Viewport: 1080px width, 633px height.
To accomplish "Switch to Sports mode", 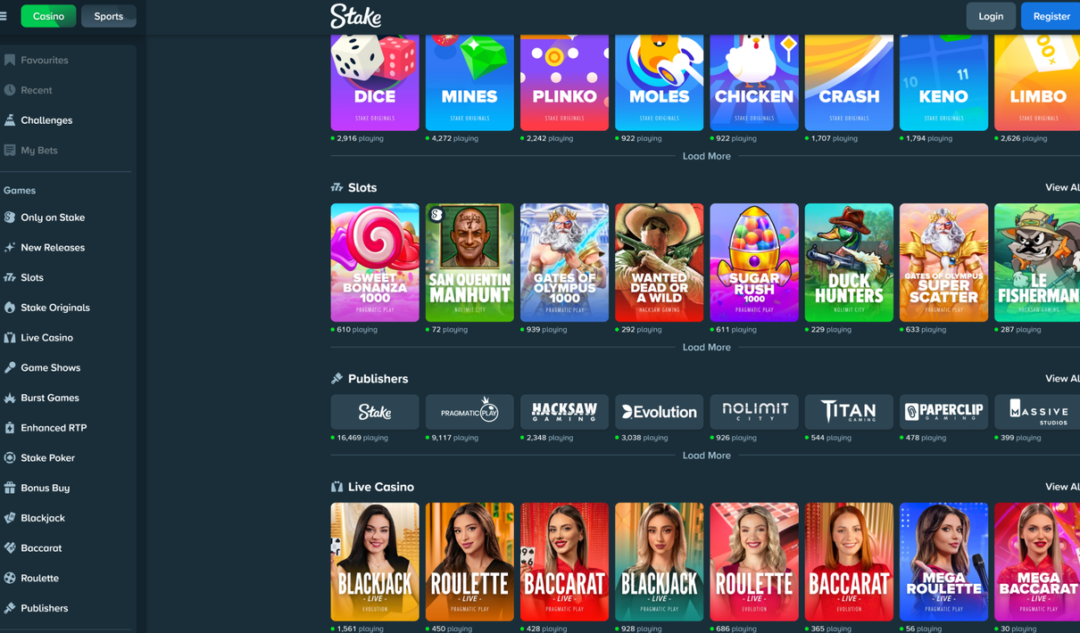I will pos(108,15).
